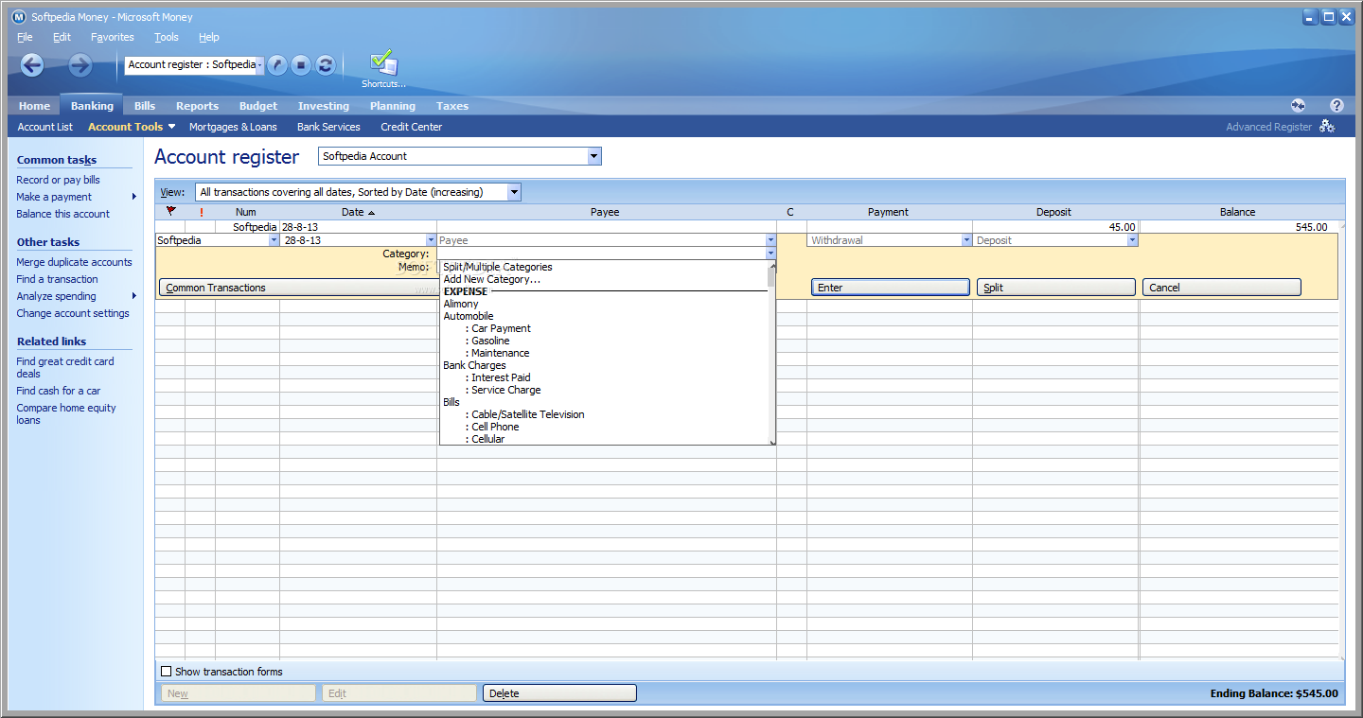
Task: Expand the Analyze spending submenu
Action: (x=134, y=296)
